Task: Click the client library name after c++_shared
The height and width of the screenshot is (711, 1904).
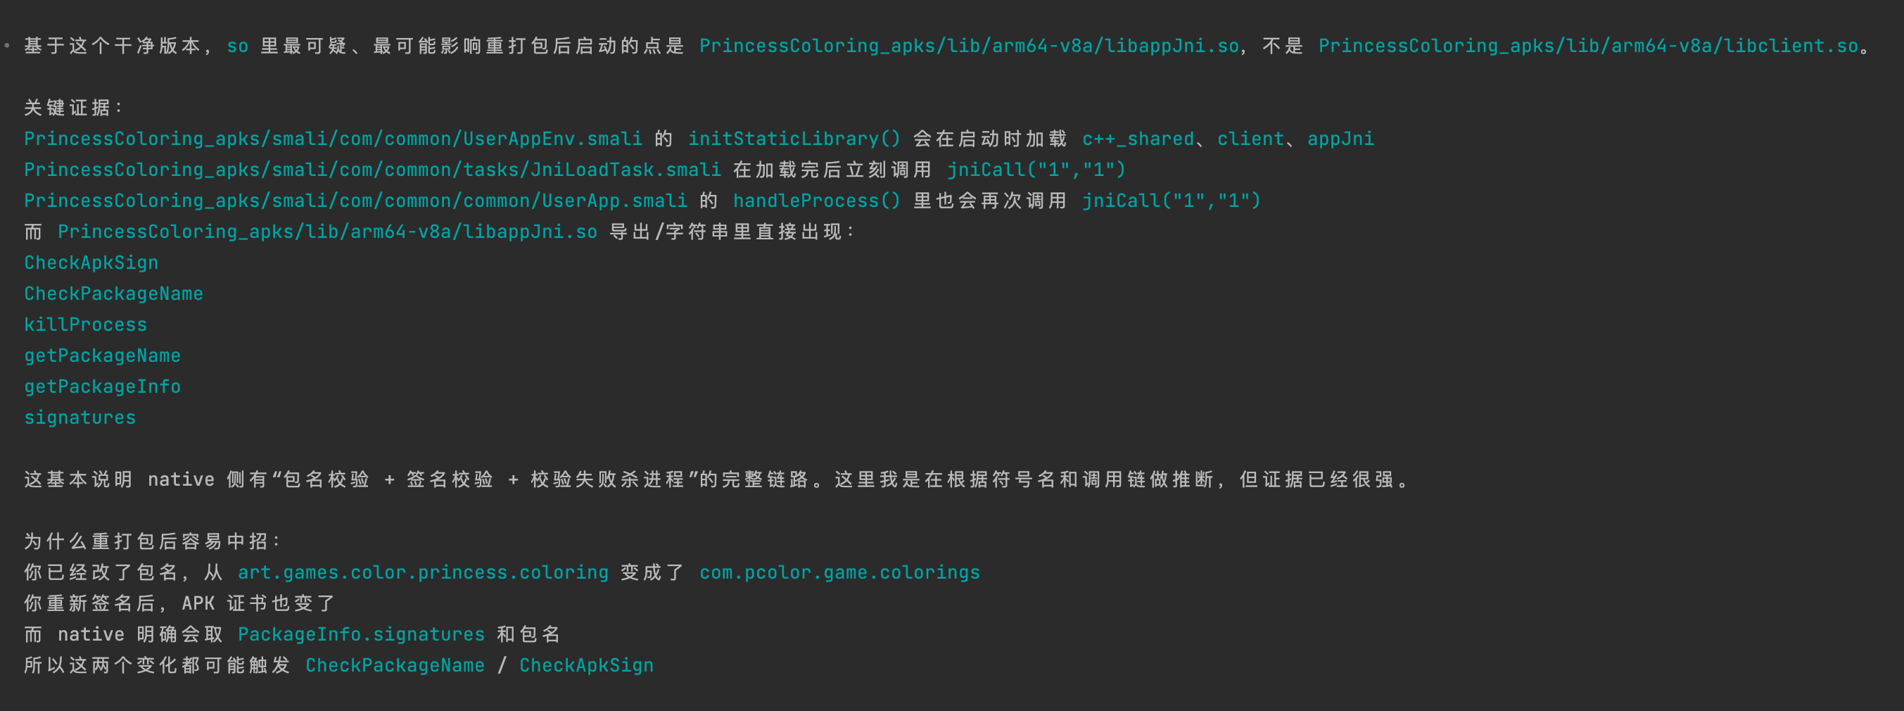Action: [1250, 139]
